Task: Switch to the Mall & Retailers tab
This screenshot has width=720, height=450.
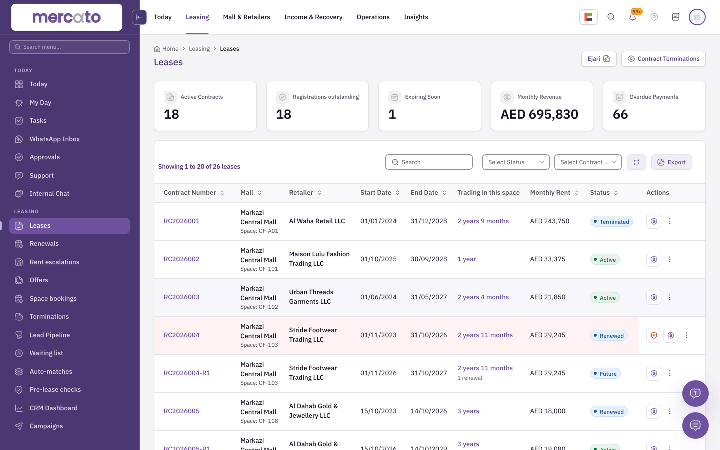Action: (x=246, y=17)
